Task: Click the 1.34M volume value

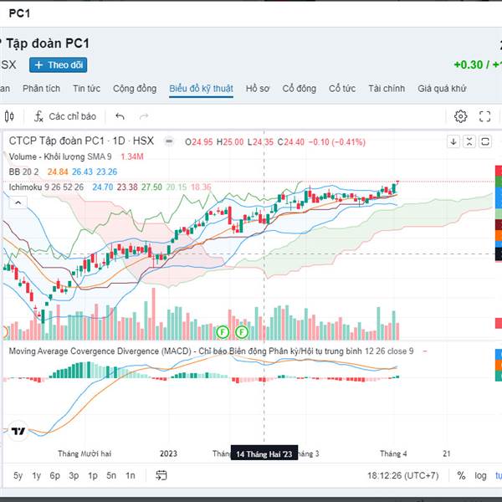Action: pyautogui.click(x=132, y=156)
